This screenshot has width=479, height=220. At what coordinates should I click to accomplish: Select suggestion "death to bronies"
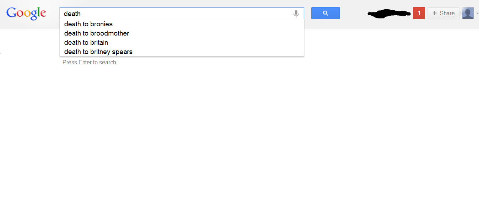click(x=88, y=24)
